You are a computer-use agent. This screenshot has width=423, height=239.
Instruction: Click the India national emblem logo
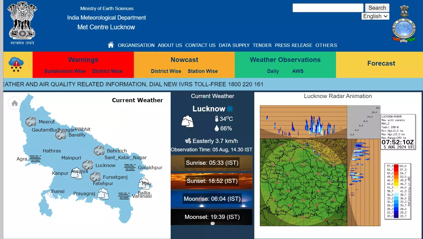22,23
